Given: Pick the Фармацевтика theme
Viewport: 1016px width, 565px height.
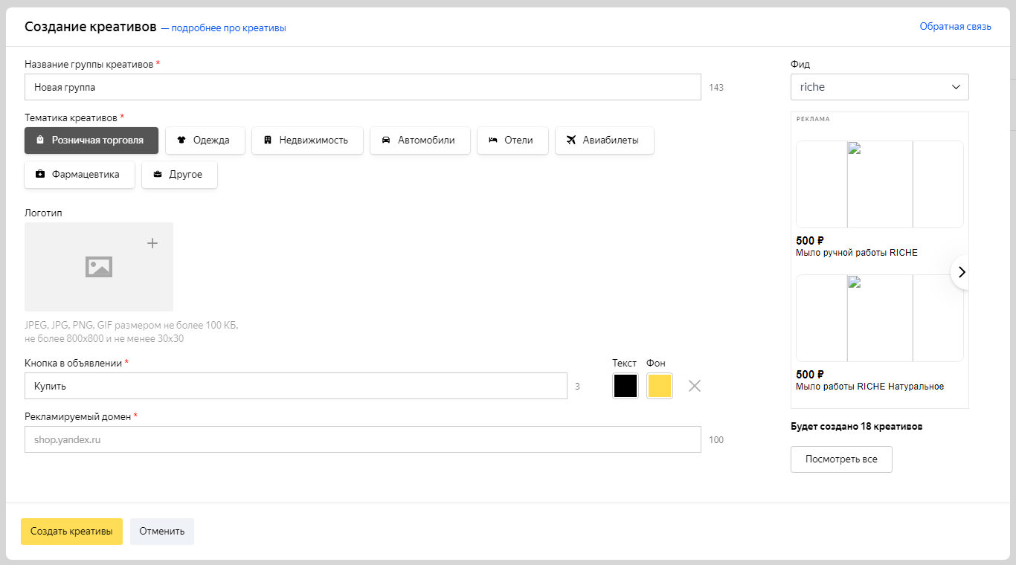Looking at the screenshot, I should point(80,175).
